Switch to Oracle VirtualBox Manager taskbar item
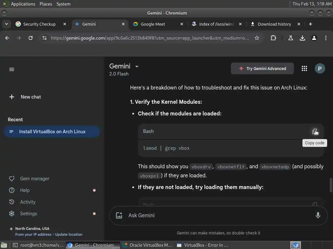 tap(148, 245)
